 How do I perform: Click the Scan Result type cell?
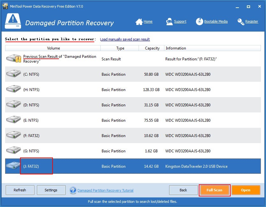111,59
